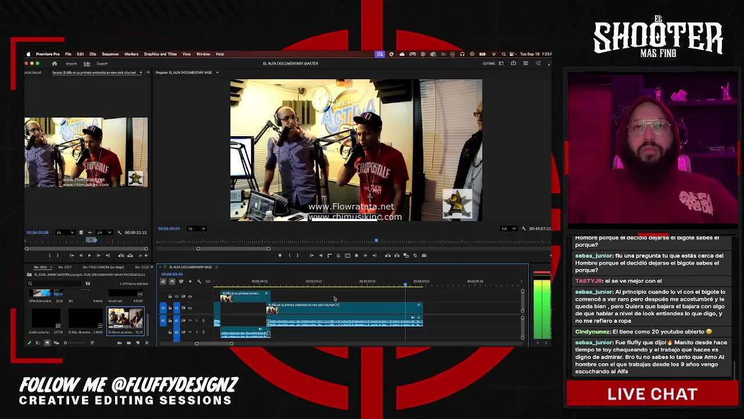This screenshot has width=744, height=419.
Task: Click Add Marker in Program monitor
Action: pos(280,255)
